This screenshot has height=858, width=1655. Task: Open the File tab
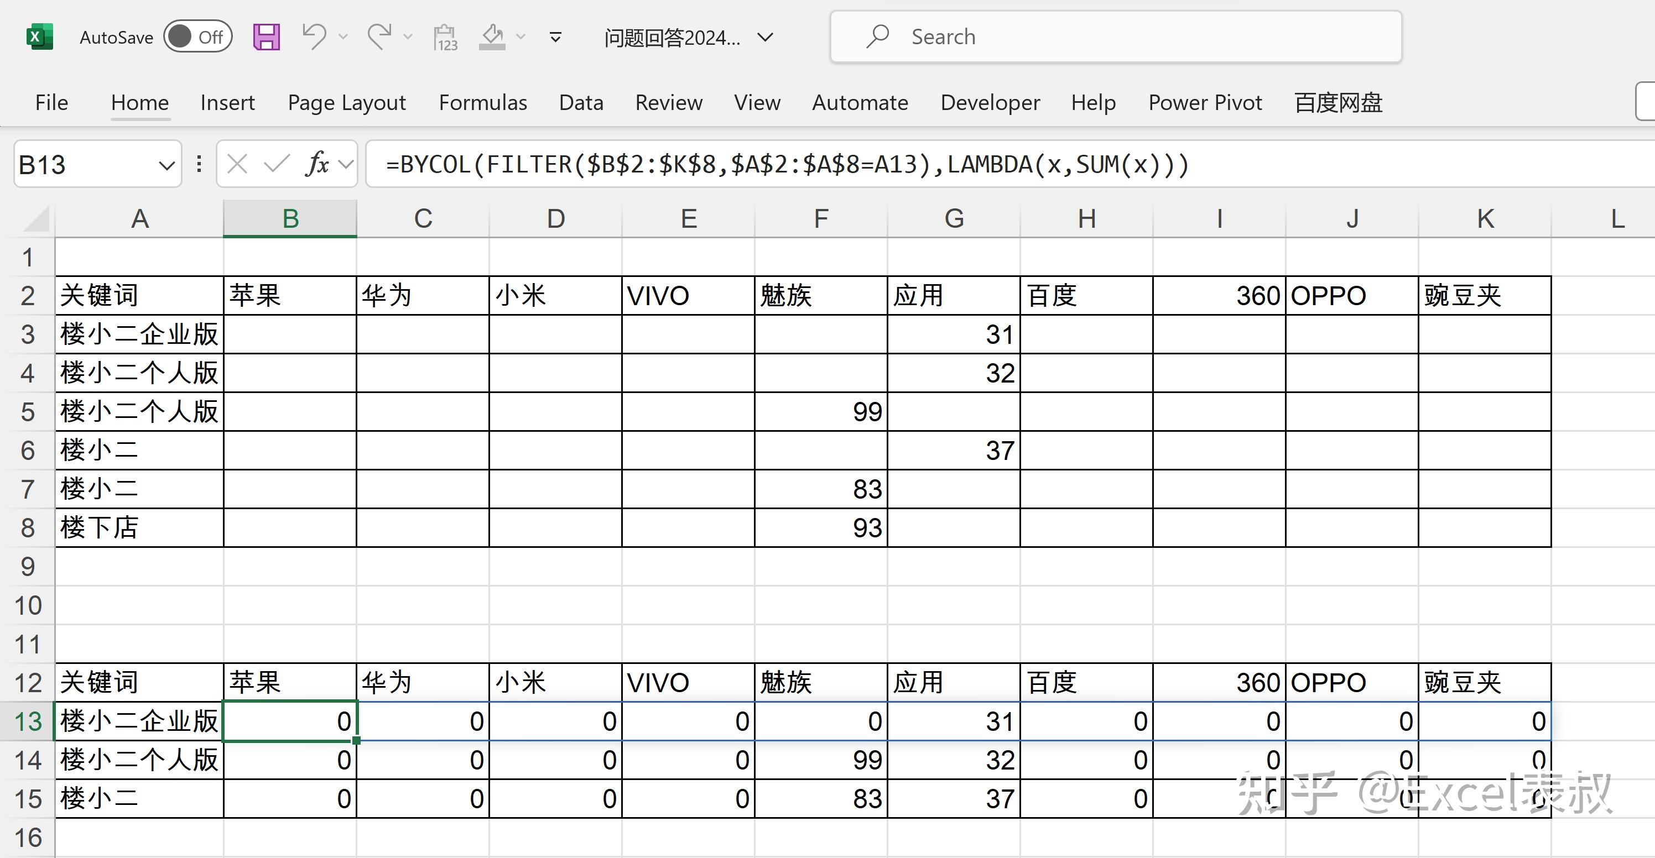pyautogui.click(x=51, y=103)
